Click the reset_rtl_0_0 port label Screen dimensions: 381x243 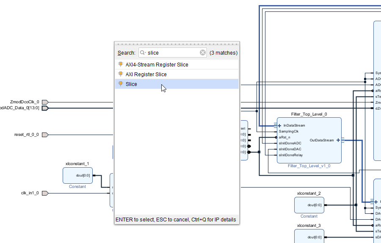27,135
